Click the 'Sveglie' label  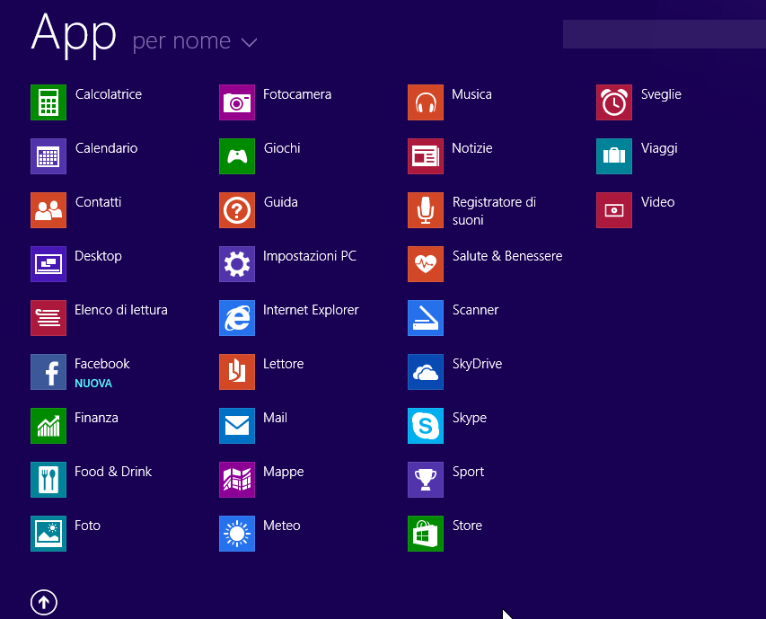coord(661,94)
